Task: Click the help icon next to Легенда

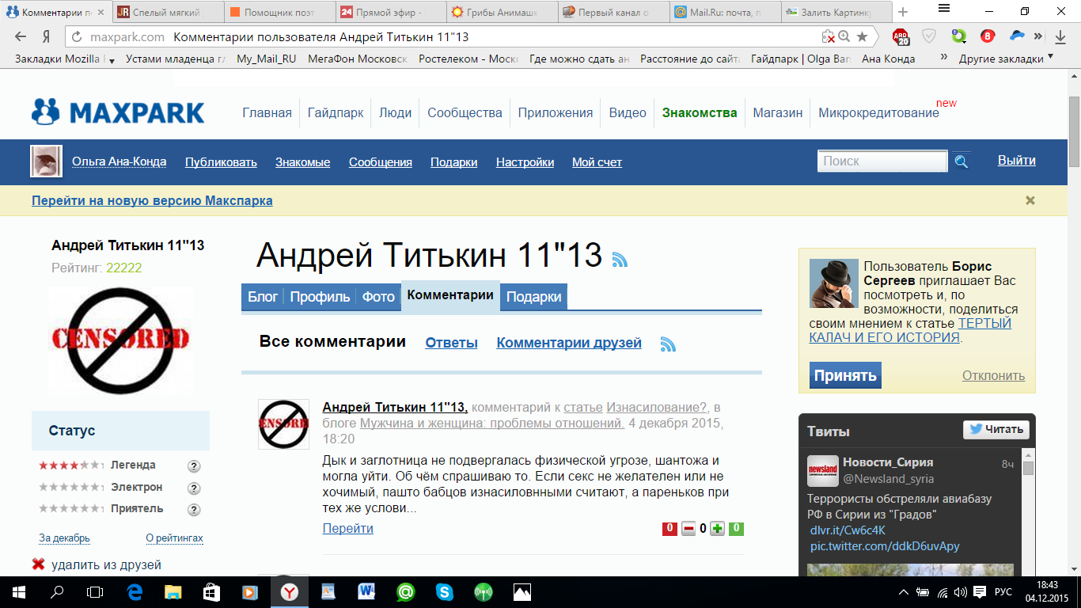Action: tap(194, 465)
